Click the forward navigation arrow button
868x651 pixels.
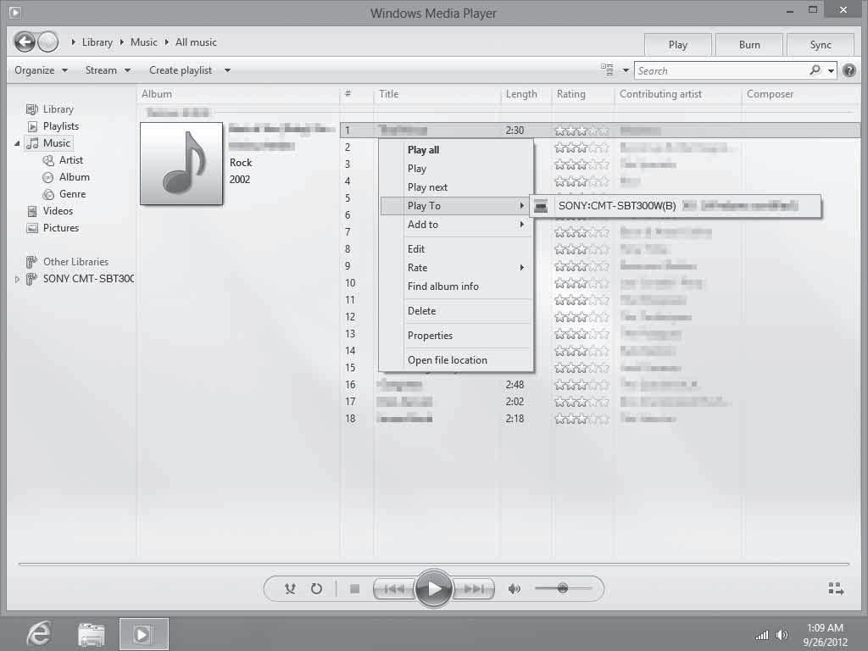coord(48,42)
